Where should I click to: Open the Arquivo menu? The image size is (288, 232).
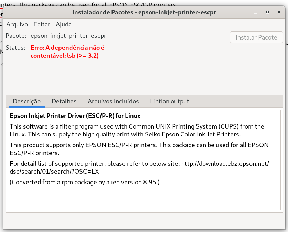click(17, 24)
